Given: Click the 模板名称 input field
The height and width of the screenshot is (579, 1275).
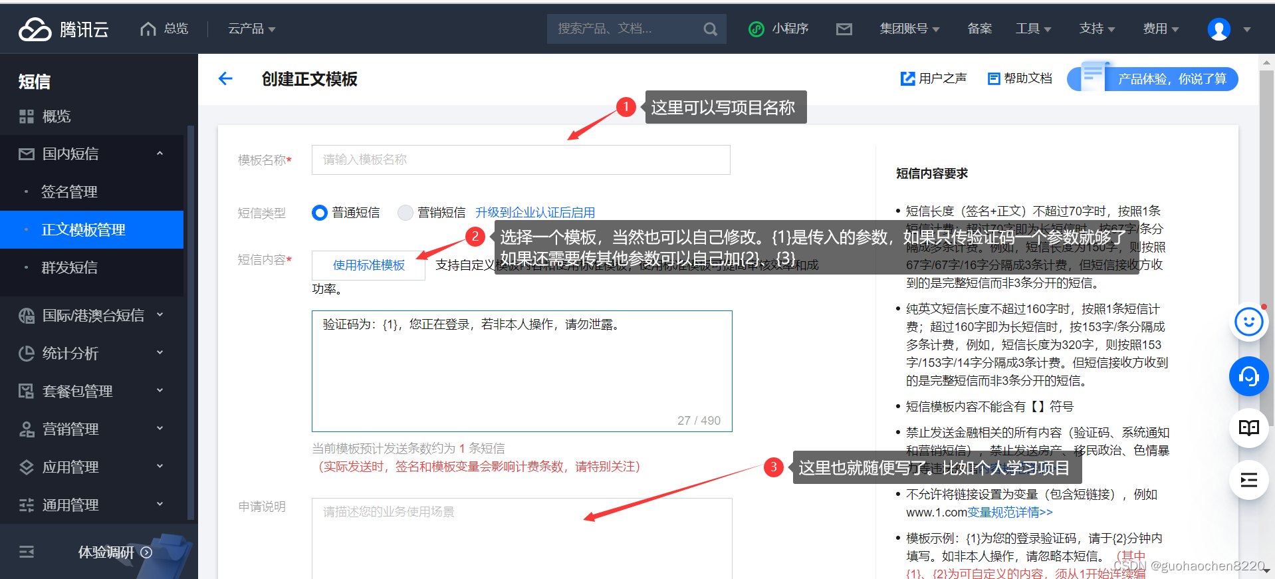Looking at the screenshot, I should pyautogui.click(x=521, y=160).
